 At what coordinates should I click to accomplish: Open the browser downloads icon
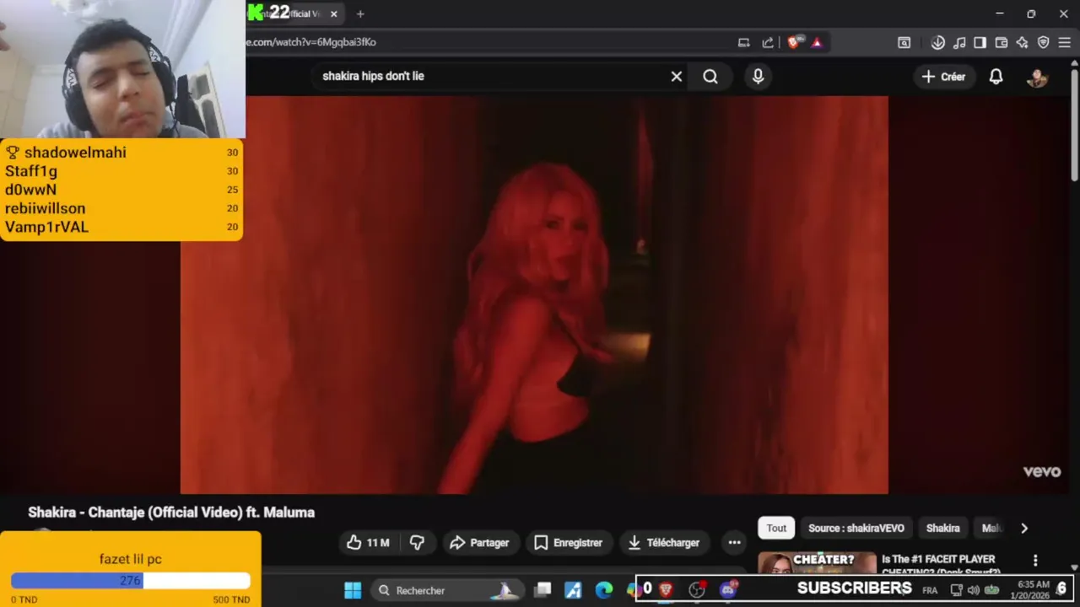point(938,42)
